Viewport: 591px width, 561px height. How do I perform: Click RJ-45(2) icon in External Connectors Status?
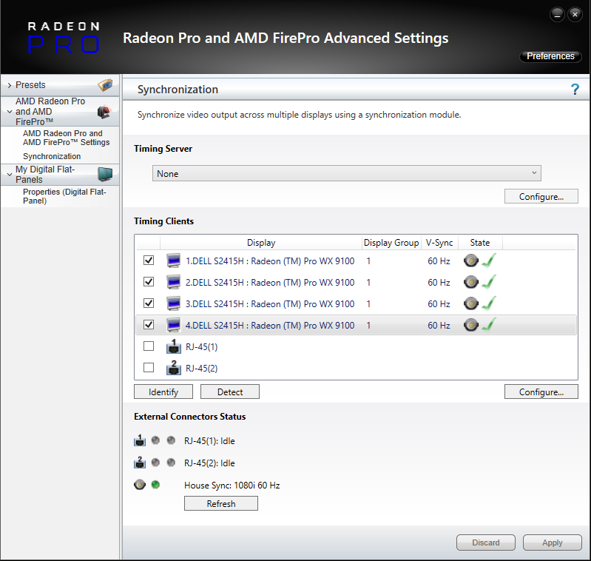click(x=140, y=463)
